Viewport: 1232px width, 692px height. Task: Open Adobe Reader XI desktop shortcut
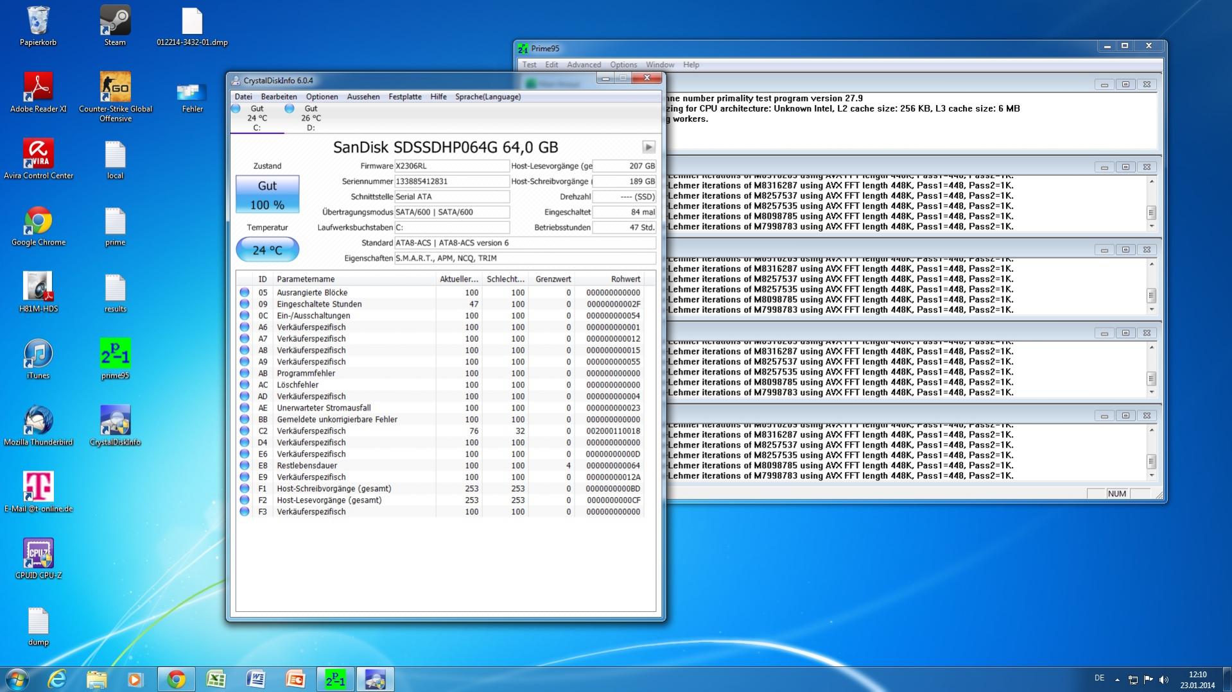38,92
